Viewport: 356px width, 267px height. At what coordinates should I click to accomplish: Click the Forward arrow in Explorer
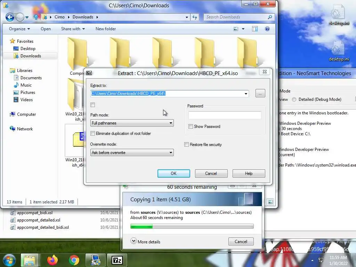20,17
